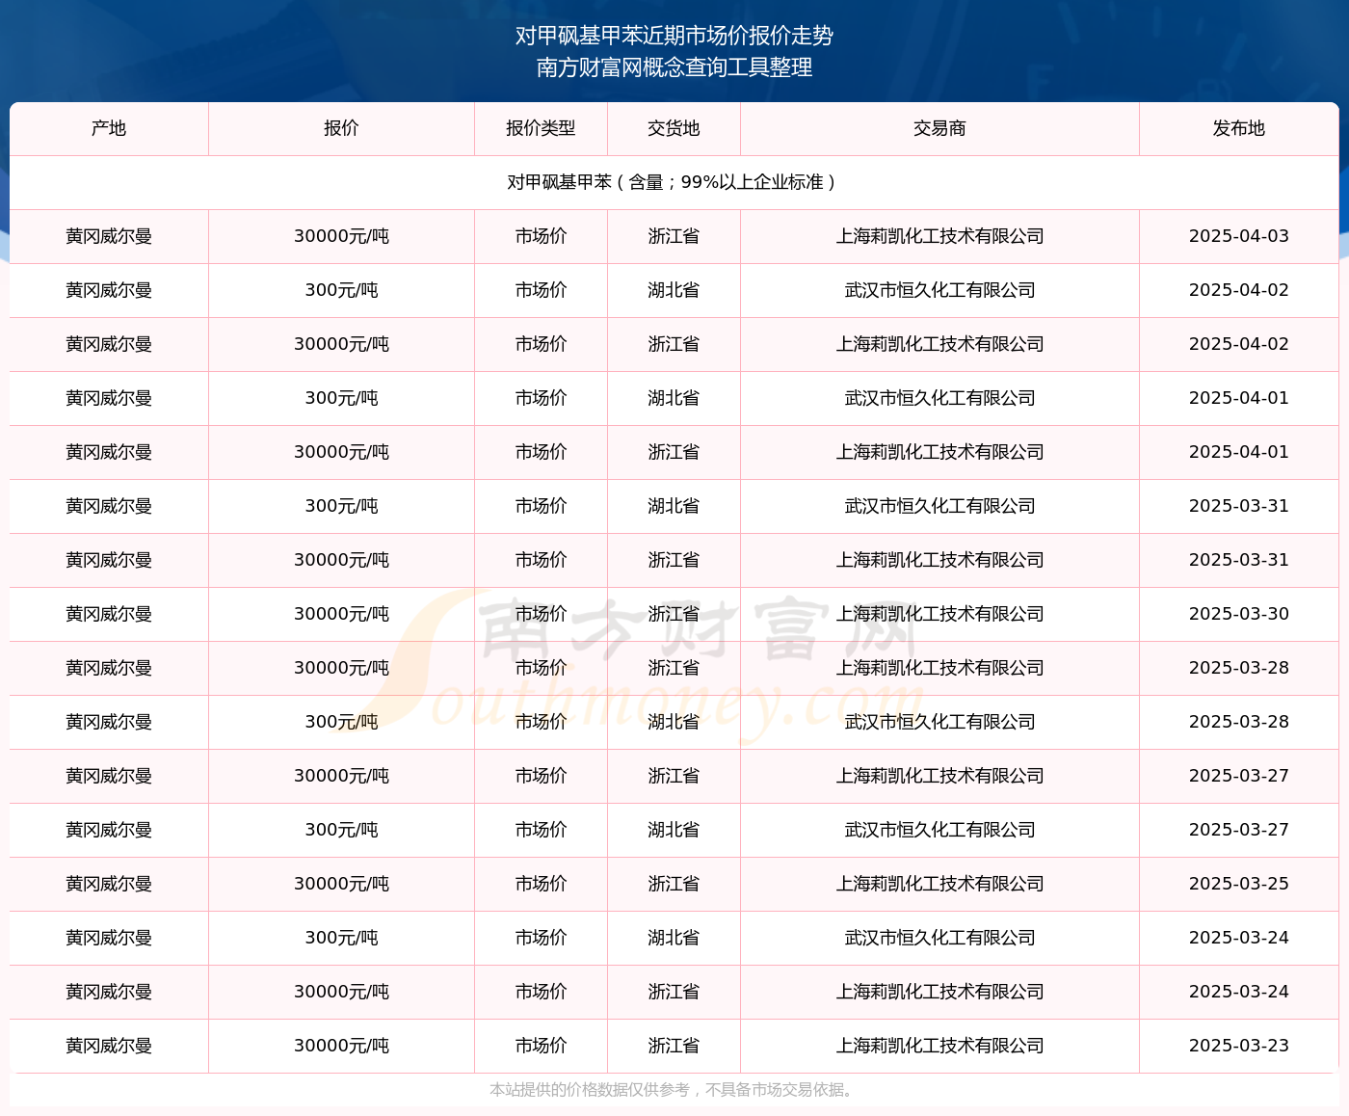The height and width of the screenshot is (1116, 1349).
Task: Click 市场价 in the 2025-03-25 row
Action: click(x=541, y=884)
